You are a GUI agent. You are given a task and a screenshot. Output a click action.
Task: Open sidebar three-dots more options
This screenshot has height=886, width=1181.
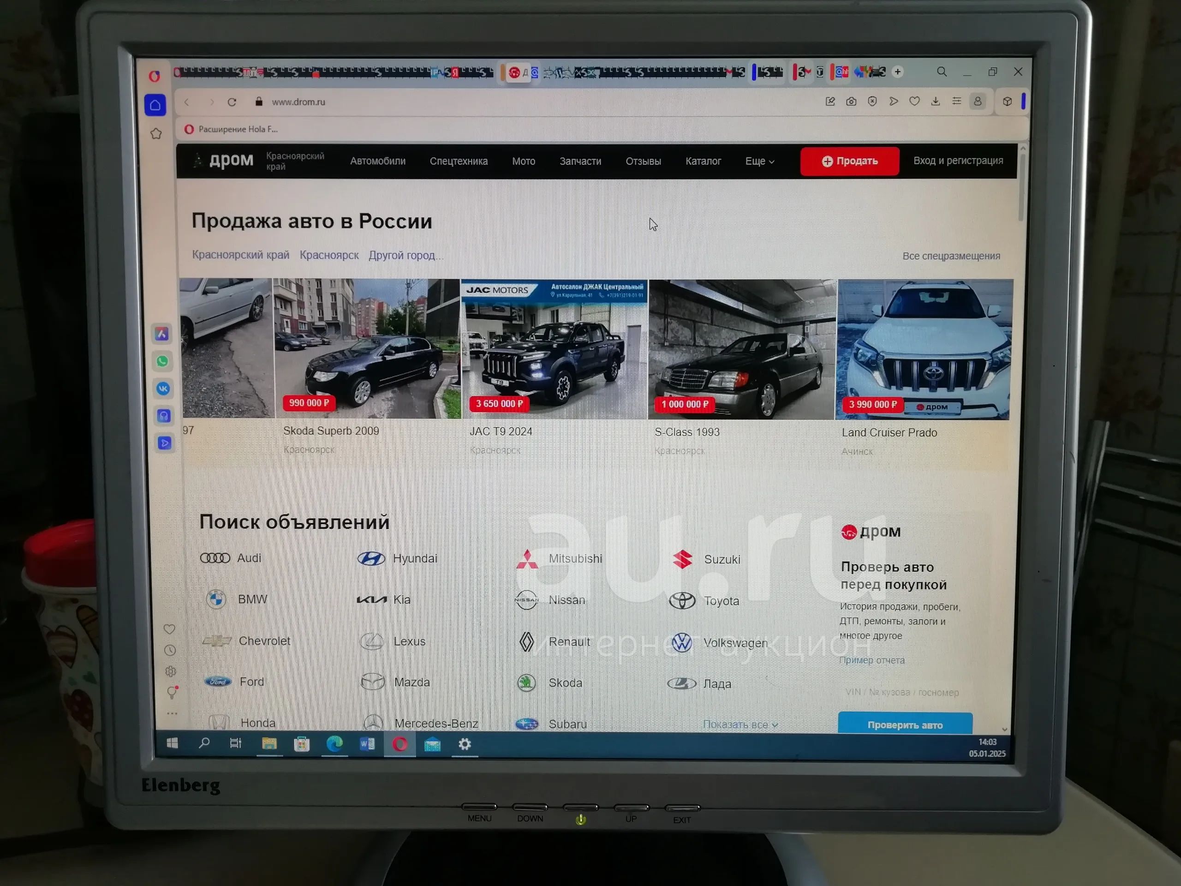tap(172, 713)
